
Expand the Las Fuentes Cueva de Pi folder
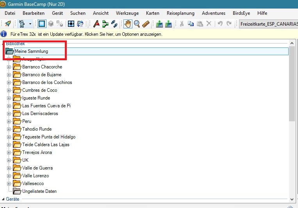click(9, 106)
